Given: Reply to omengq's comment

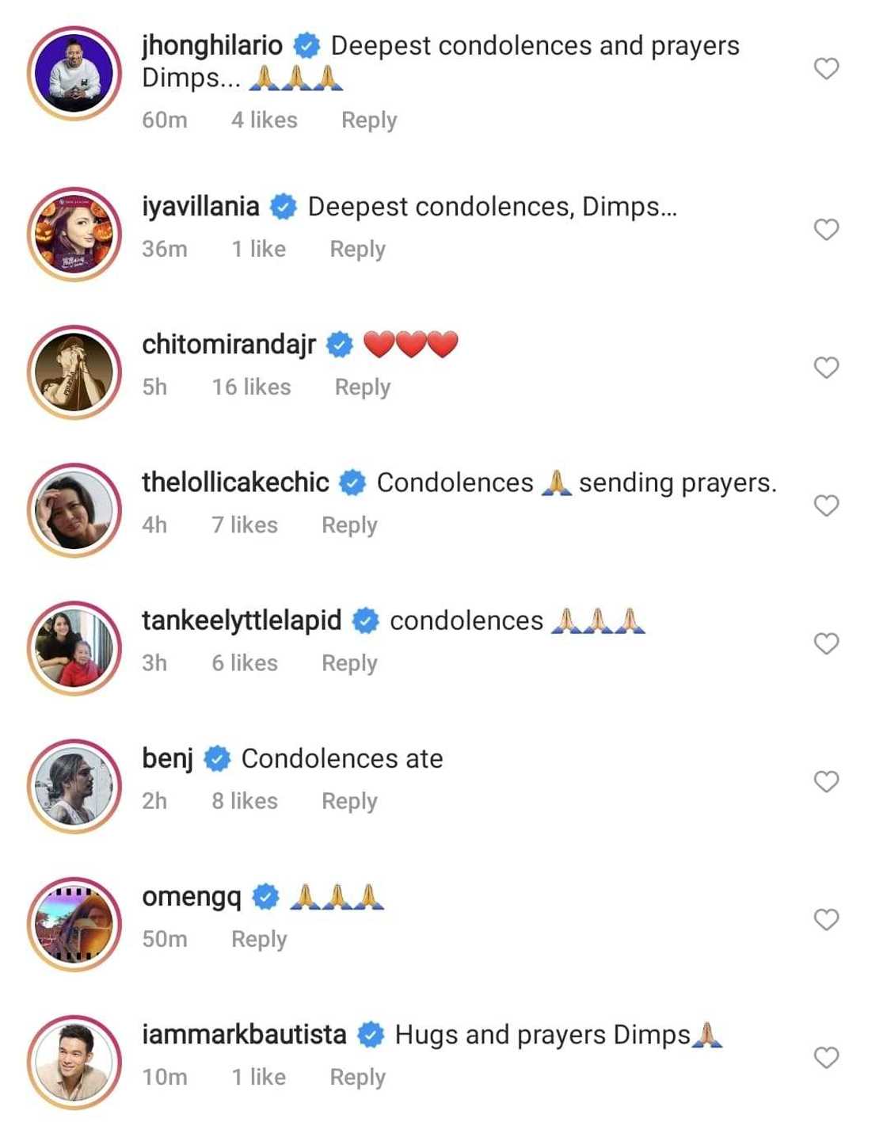Looking at the screenshot, I should (x=259, y=940).
